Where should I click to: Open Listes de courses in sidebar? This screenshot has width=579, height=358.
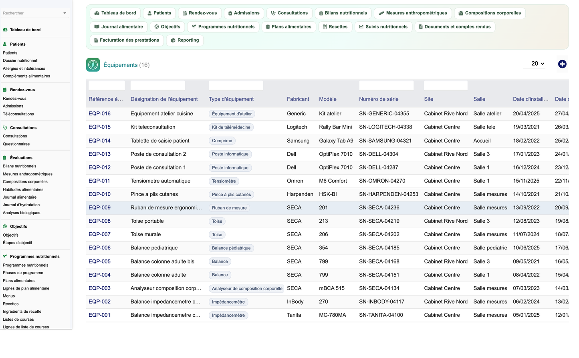pyautogui.click(x=18, y=320)
